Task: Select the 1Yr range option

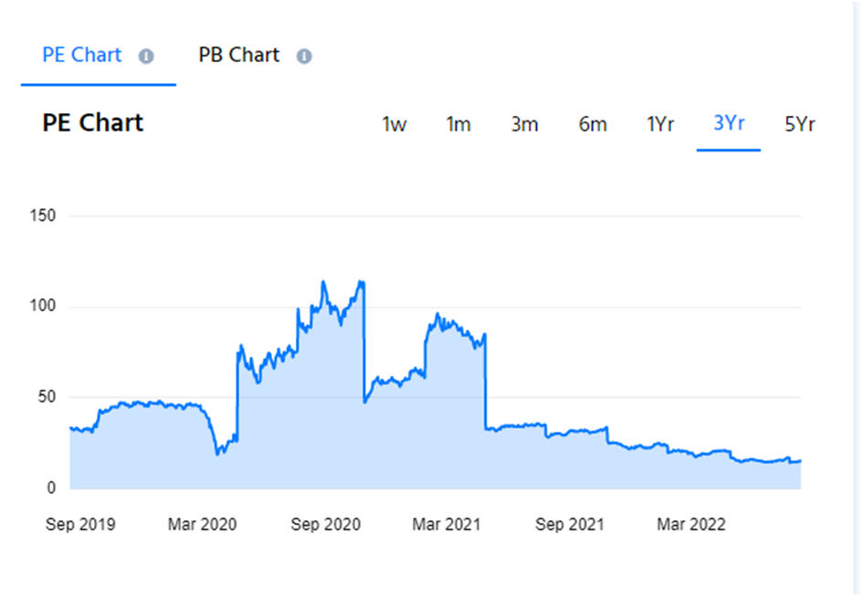Action: click(x=660, y=125)
